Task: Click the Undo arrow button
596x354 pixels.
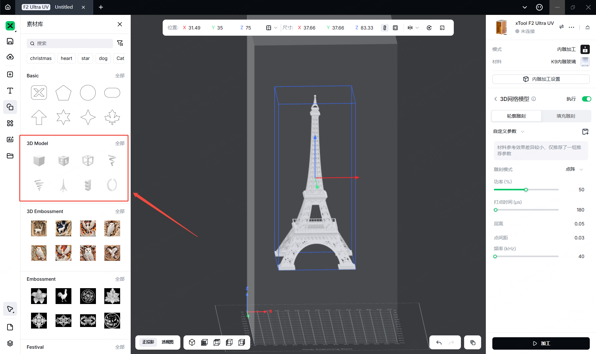Action: click(439, 343)
